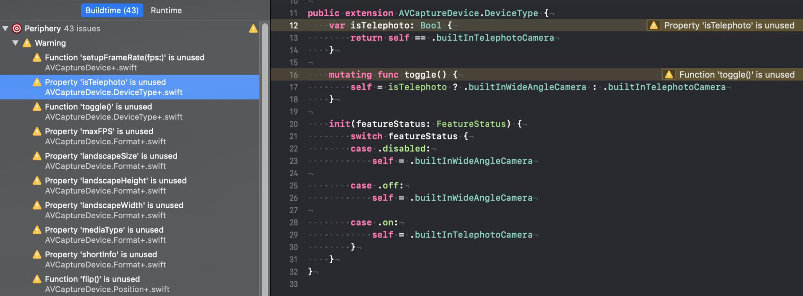Image resolution: width=803 pixels, height=296 pixels.
Task: Click line number 20 in gutter
Action: (x=293, y=124)
